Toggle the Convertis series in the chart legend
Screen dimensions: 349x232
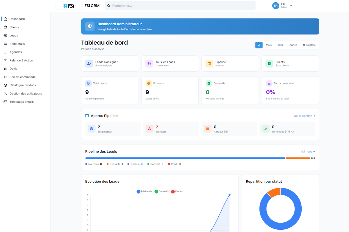click(x=161, y=191)
